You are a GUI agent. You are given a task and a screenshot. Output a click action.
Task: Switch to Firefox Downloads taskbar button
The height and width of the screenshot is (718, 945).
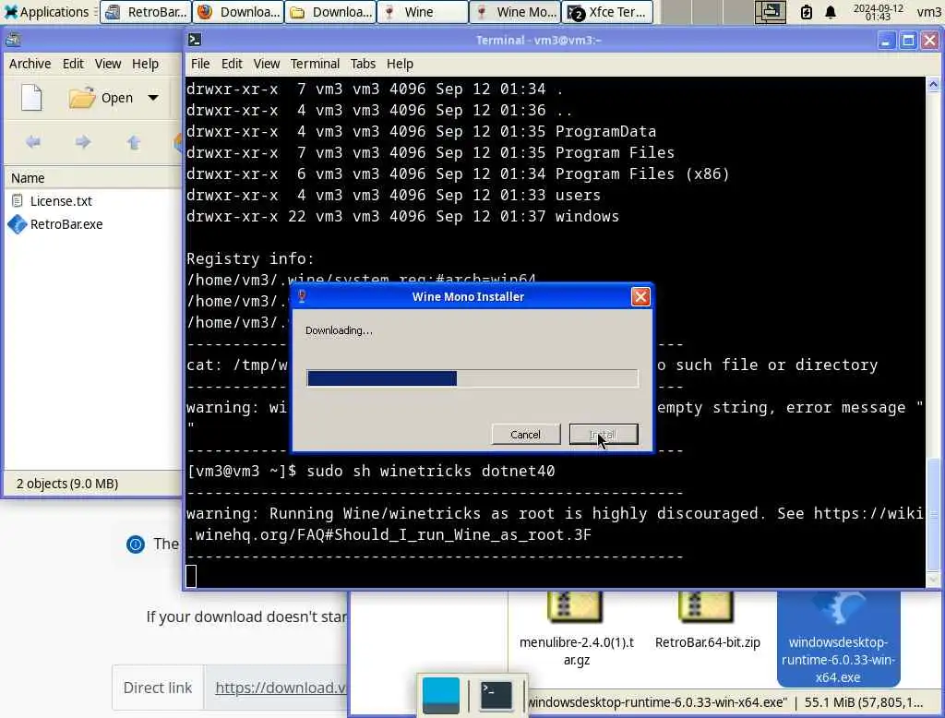point(239,12)
